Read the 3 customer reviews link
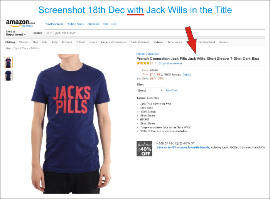270x199 pixels. 170,63
